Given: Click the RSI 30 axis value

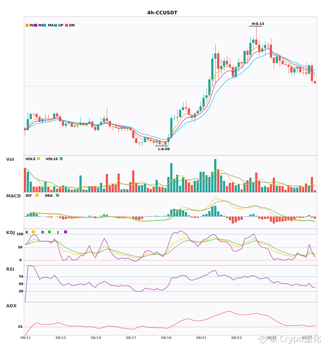Looking at the screenshot, I should tap(21, 291).
